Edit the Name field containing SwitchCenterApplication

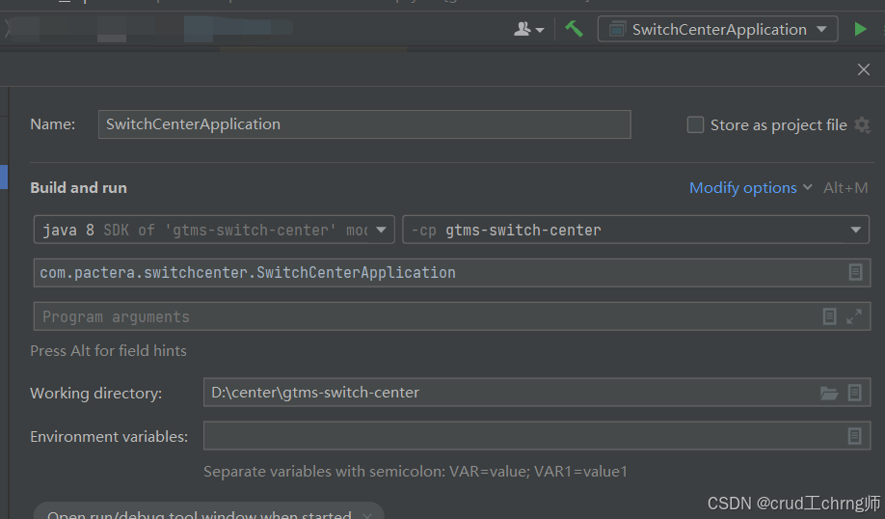(364, 124)
